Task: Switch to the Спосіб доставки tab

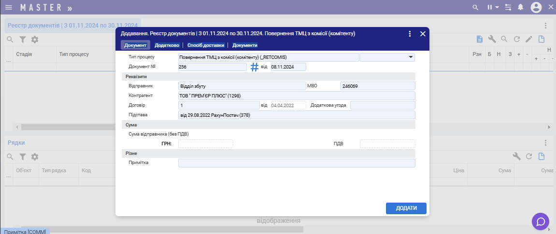Action: point(206,45)
